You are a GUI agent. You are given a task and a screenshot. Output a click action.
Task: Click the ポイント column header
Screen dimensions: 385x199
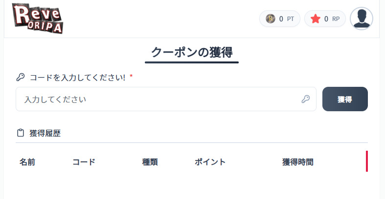(x=210, y=162)
